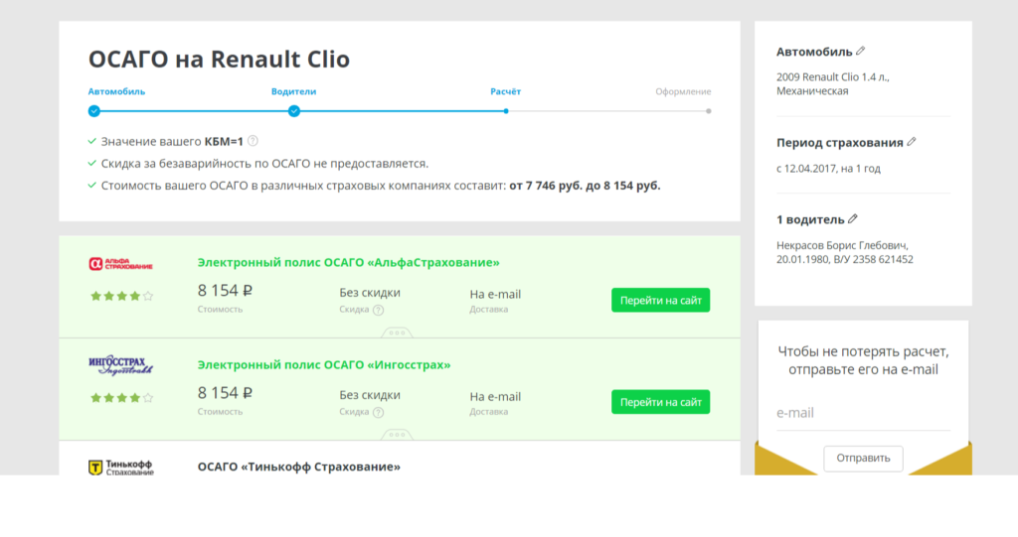Go to the Водители step

pyautogui.click(x=293, y=91)
